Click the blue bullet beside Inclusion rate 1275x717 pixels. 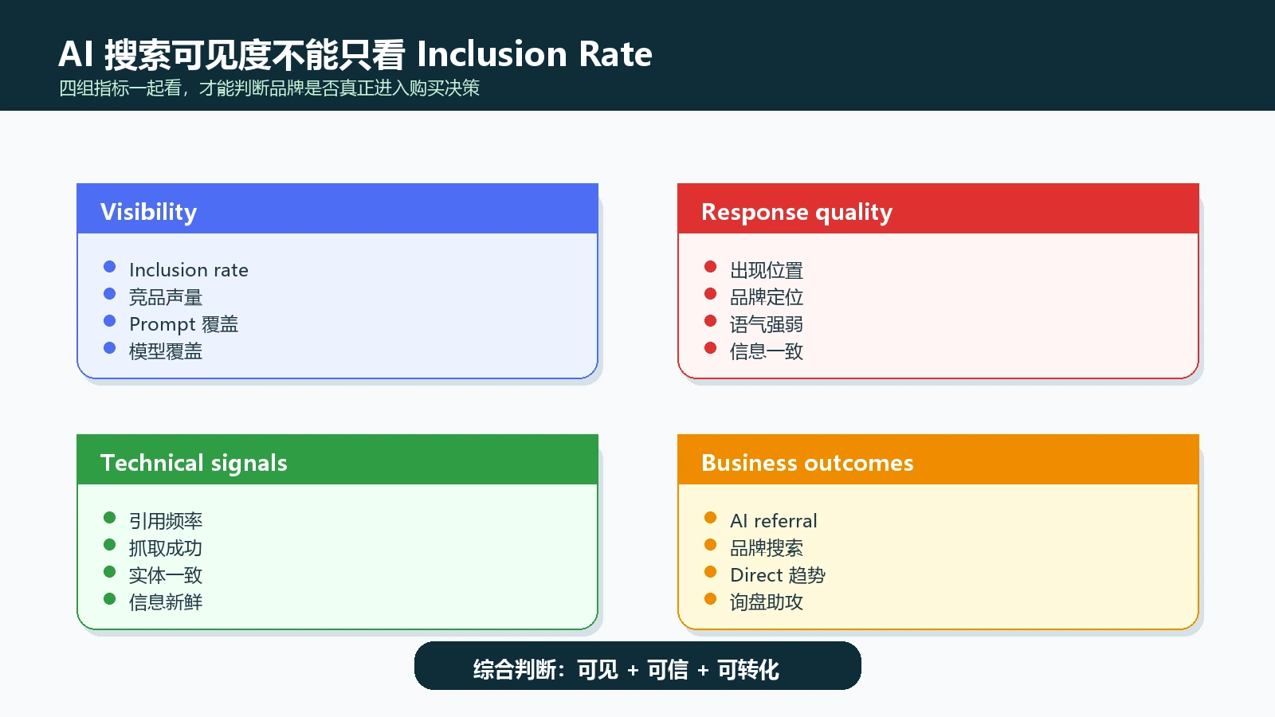(x=110, y=267)
